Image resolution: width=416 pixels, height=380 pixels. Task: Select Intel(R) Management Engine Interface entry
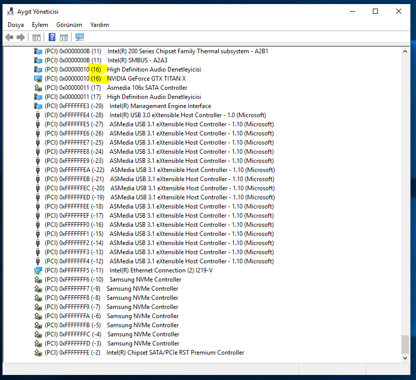click(128, 106)
